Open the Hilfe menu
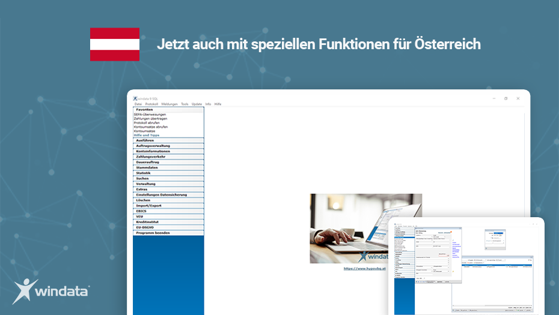Screen dimensions: 559x315 tap(218, 104)
